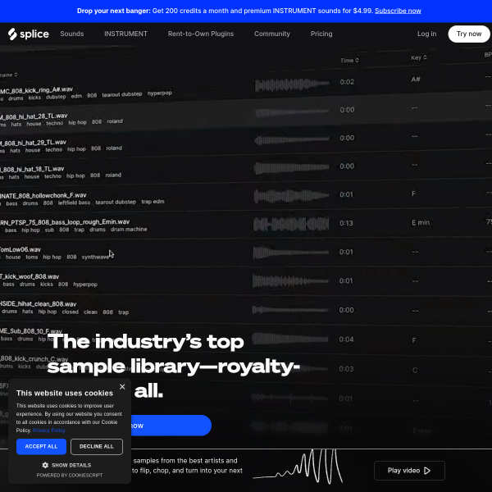Open the Pricing page
Image resolution: width=492 pixels, height=492 pixels.
tap(321, 34)
